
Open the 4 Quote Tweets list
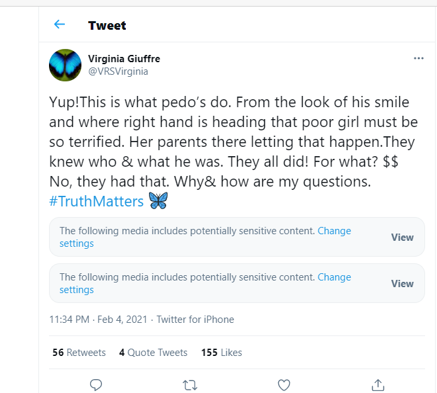153,353
